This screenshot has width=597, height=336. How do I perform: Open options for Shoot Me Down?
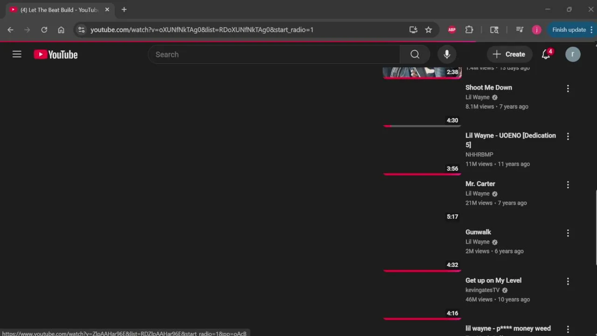coord(568,88)
